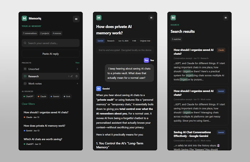Filter by Grok source chip
Viewport: 250px width, 162px height.
67,96
